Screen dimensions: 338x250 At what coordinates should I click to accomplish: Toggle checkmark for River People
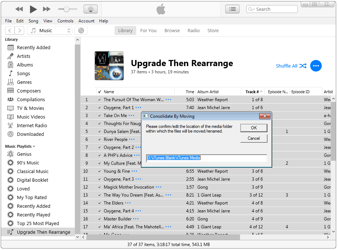point(99,139)
